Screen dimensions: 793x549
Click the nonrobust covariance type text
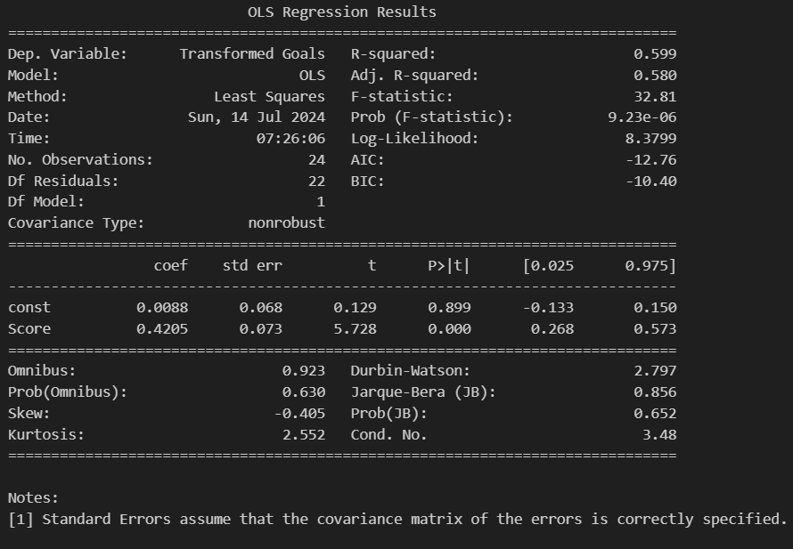pyautogui.click(x=287, y=223)
